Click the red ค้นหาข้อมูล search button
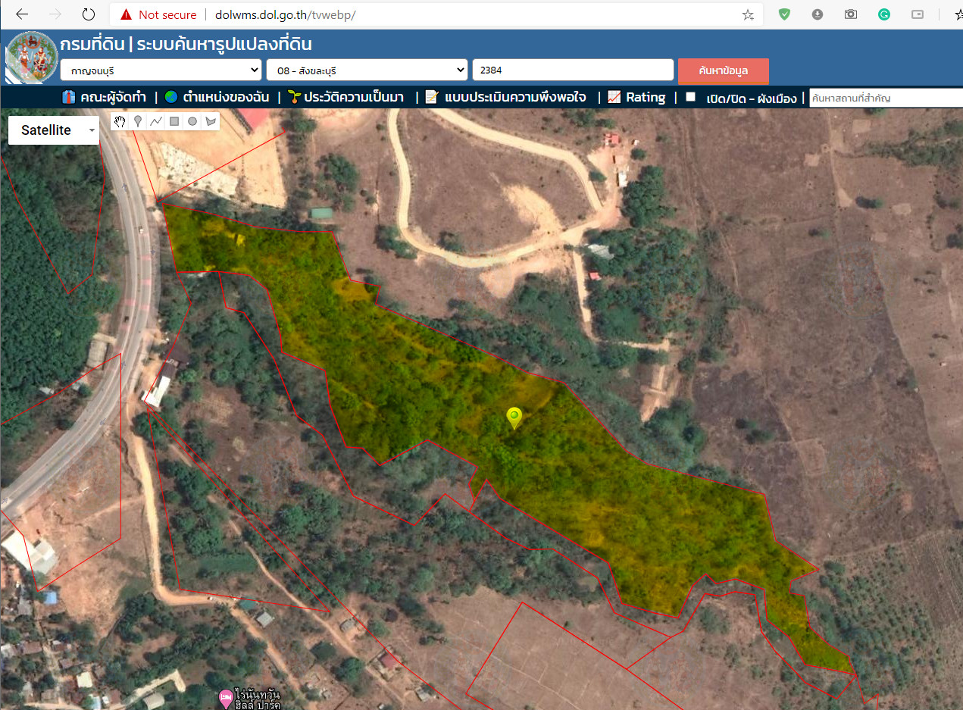Image resolution: width=963 pixels, height=710 pixels. [723, 70]
